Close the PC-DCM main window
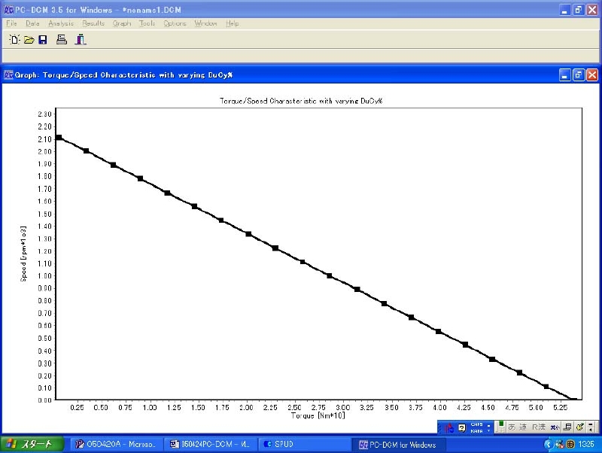Image resolution: width=602 pixels, height=453 pixels. 592,10
